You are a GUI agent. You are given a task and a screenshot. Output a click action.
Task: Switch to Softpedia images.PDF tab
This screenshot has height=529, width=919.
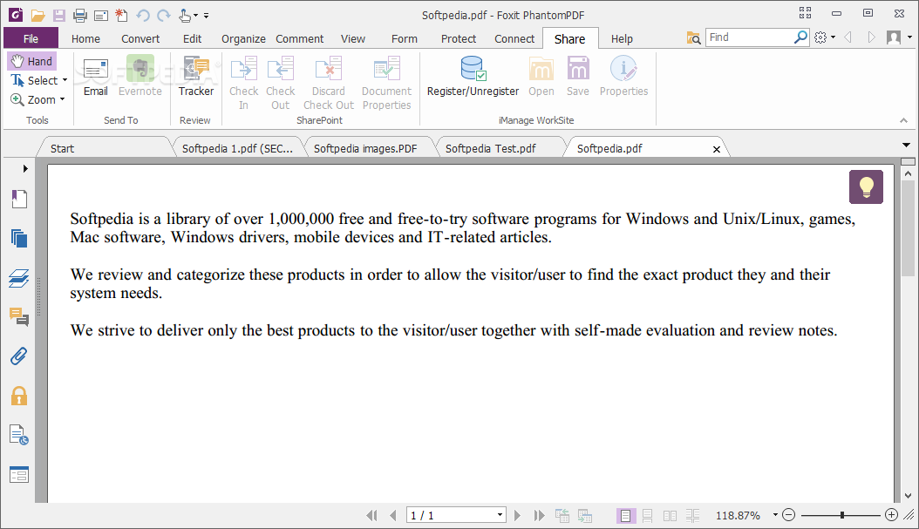[365, 149]
